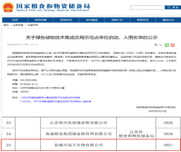181x152 pixels.
Task: Open the 机构设置 navigation tab
Action: click(x=41, y=20)
